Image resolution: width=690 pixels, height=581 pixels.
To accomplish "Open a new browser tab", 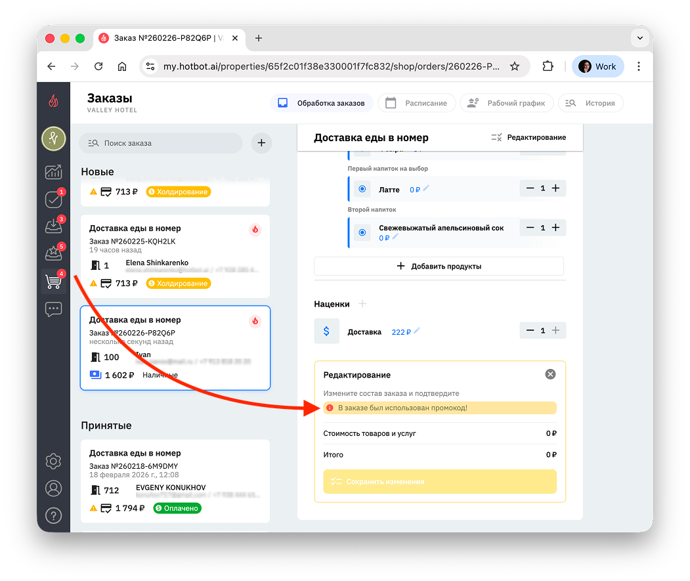I will click(x=259, y=38).
